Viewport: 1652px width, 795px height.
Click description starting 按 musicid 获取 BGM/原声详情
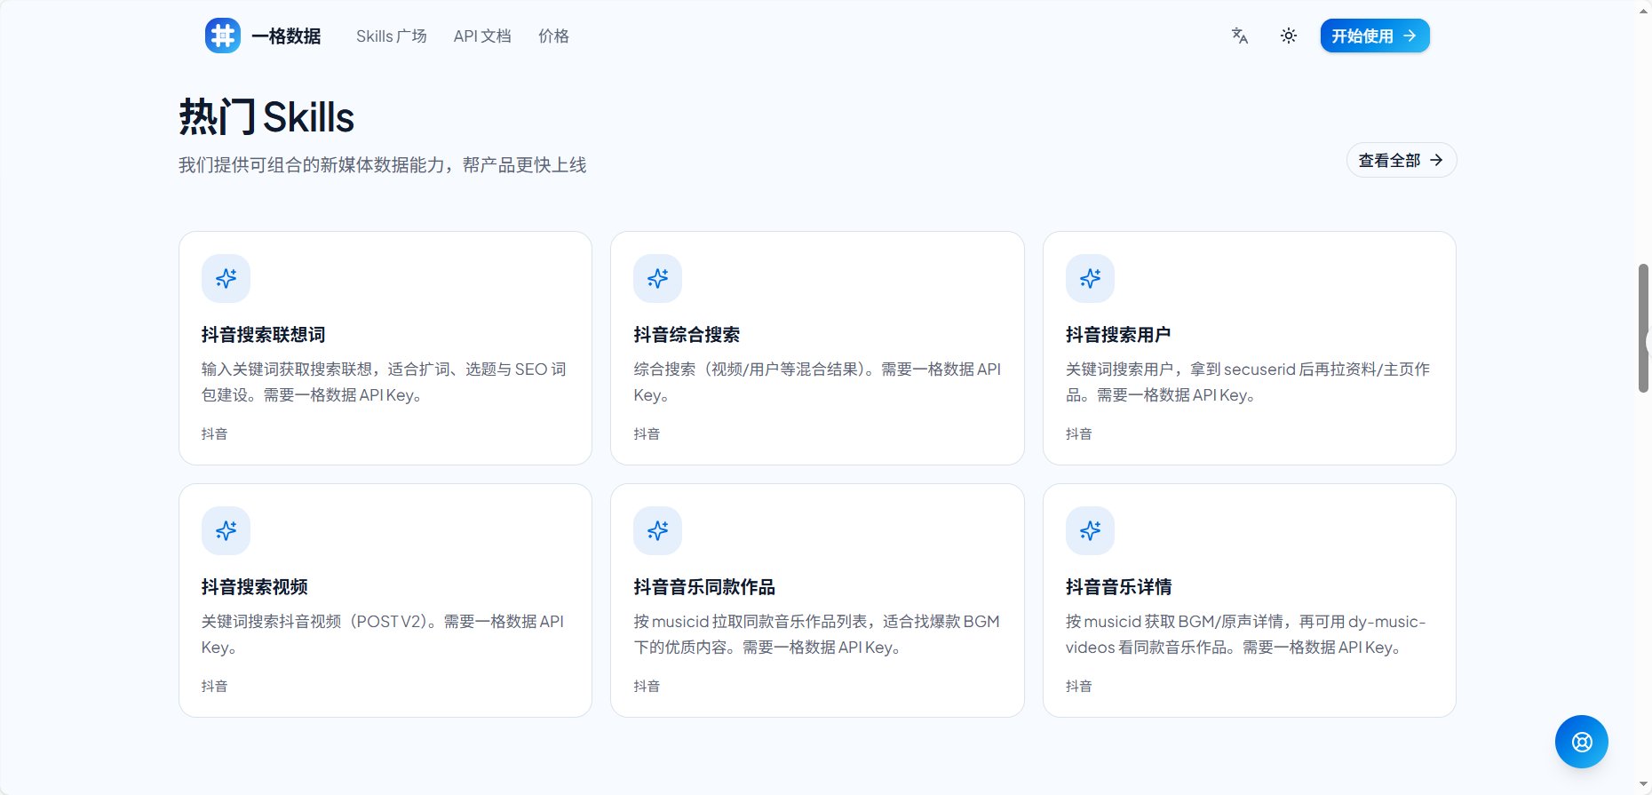[x=1245, y=634]
